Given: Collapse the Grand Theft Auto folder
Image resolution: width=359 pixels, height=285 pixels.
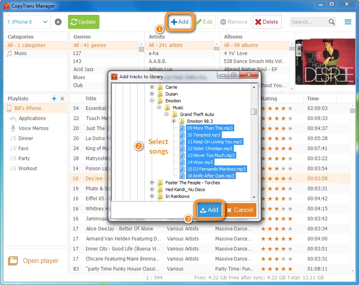Looking at the screenshot, I should pyautogui.click(x=167, y=114).
